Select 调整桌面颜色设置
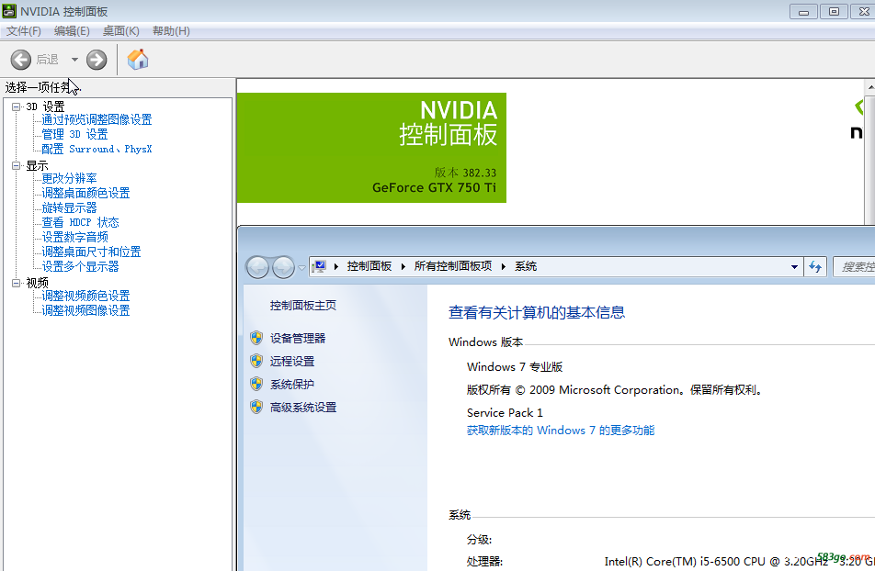The height and width of the screenshot is (571, 875). (x=85, y=193)
